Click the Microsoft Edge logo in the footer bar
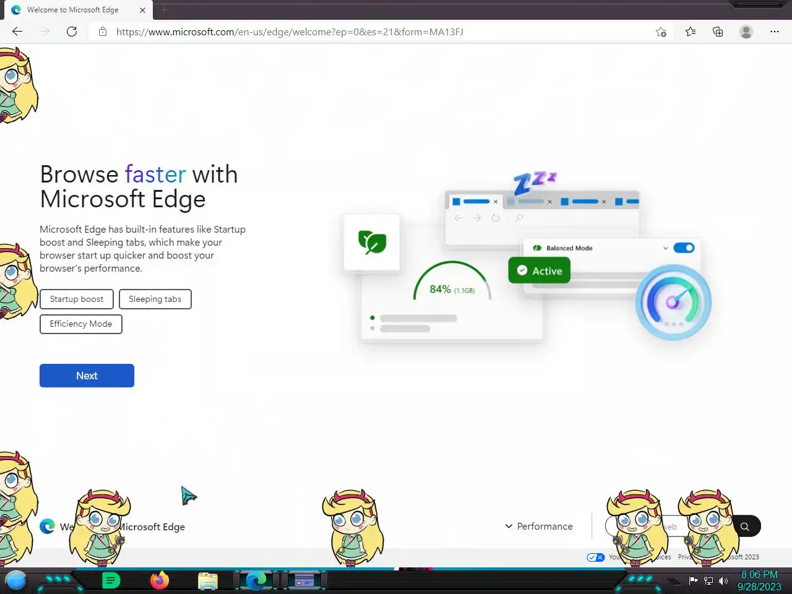This screenshot has height=594, width=792. point(47,527)
